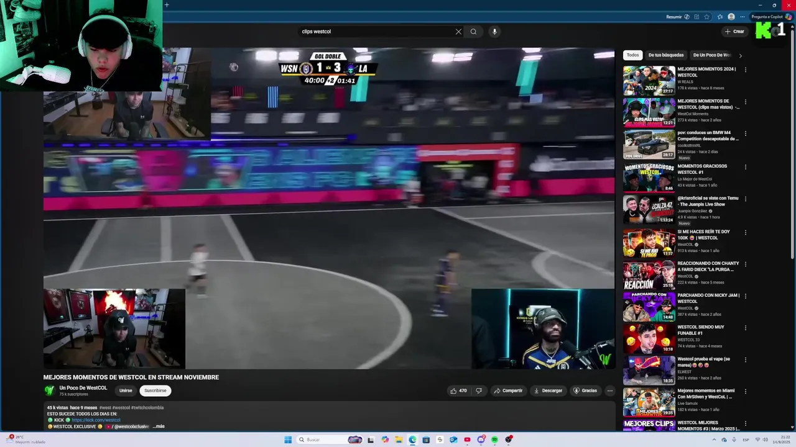
Task: Open menu for MEJORES MOMENTOS 2024 video
Action: [745, 70]
